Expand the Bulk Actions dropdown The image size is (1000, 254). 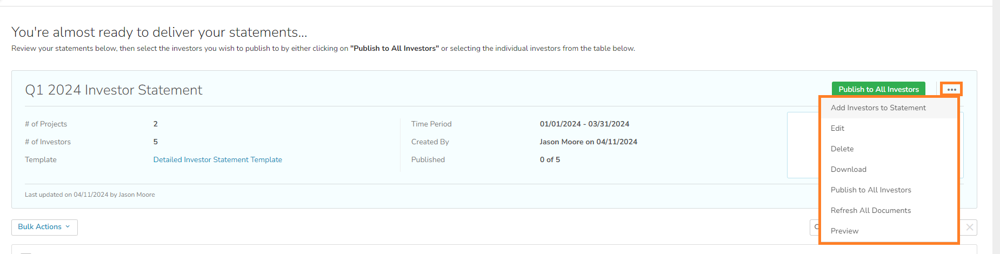tap(44, 227)
